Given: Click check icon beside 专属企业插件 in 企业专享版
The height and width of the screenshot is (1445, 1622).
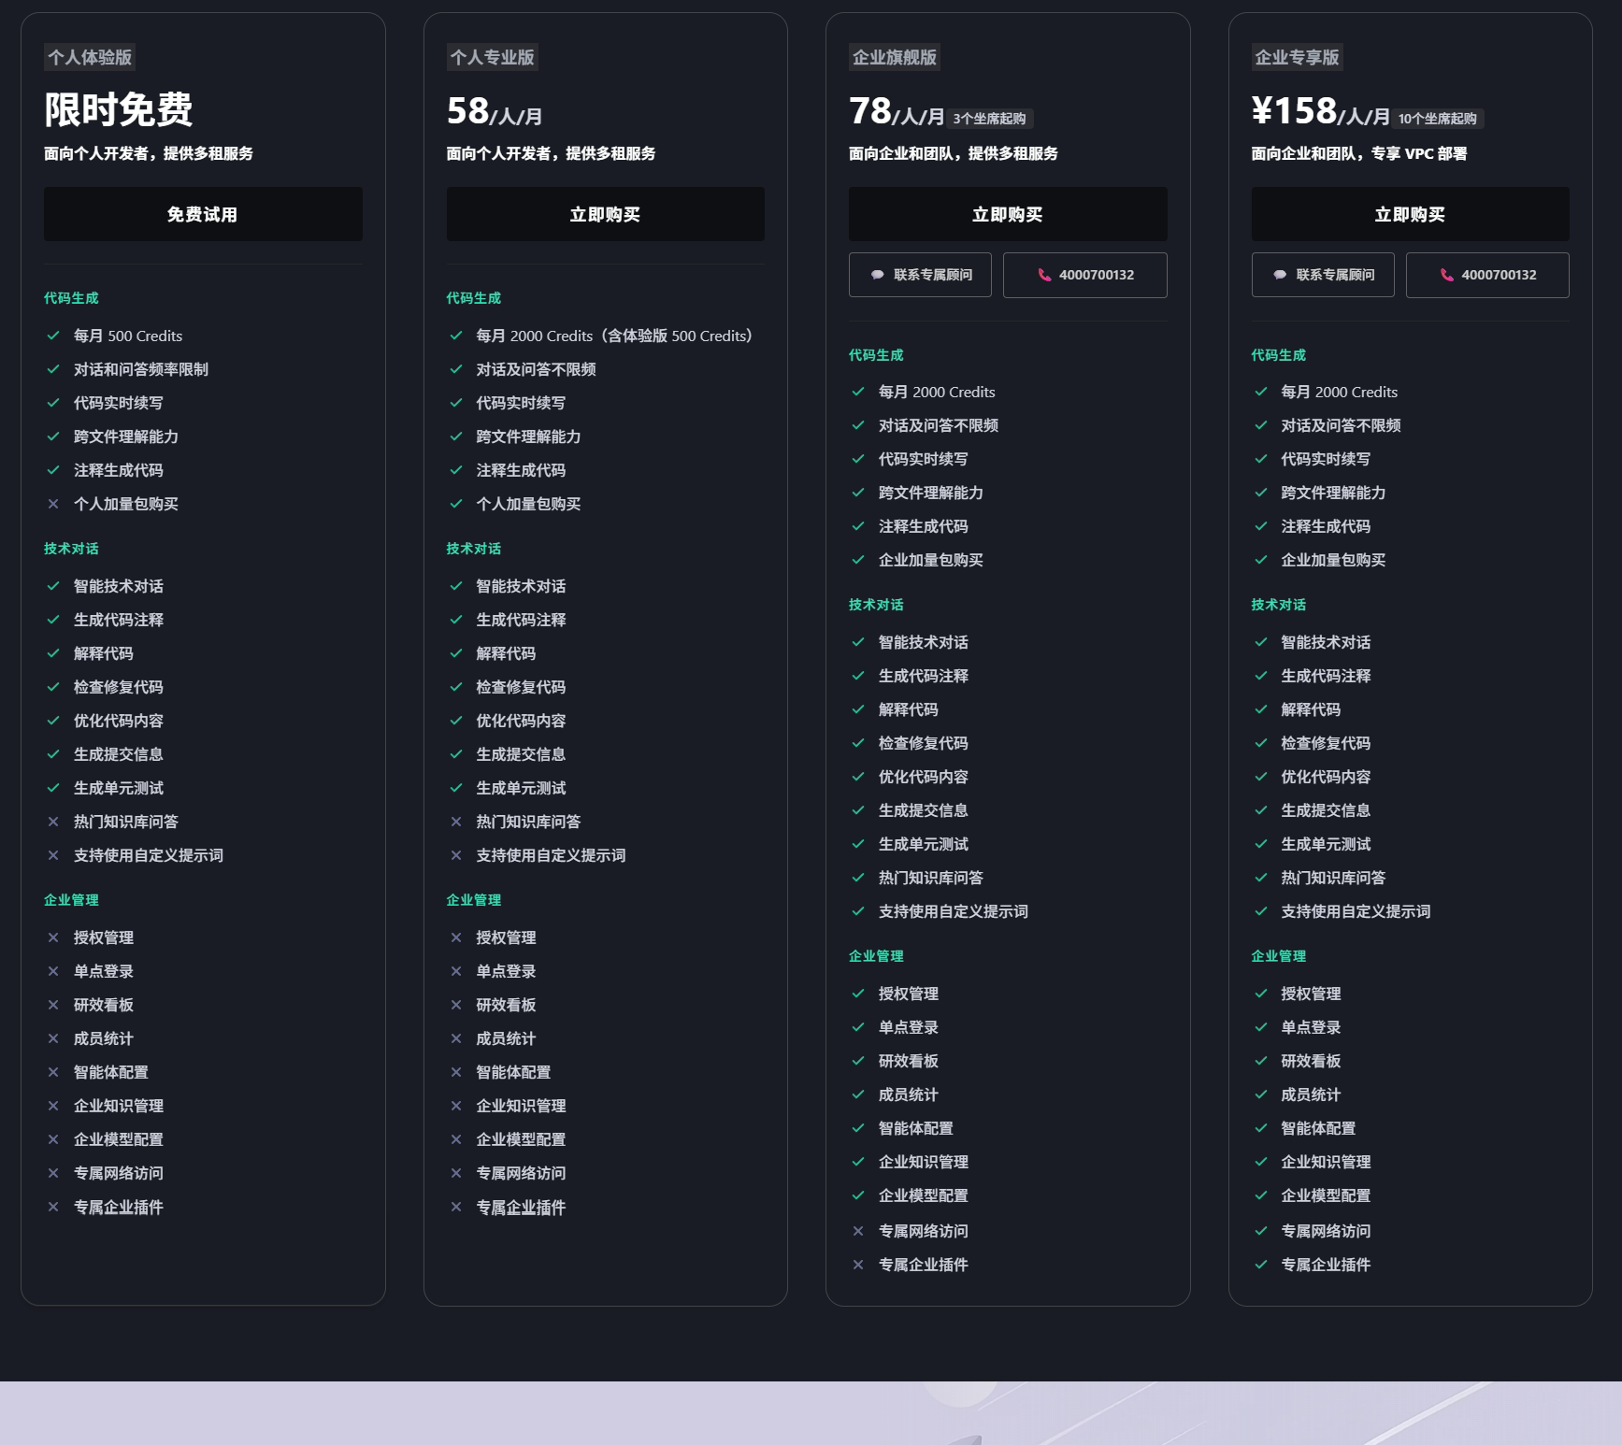Looking at the screenshot, I should (x=1261, y=1265).
